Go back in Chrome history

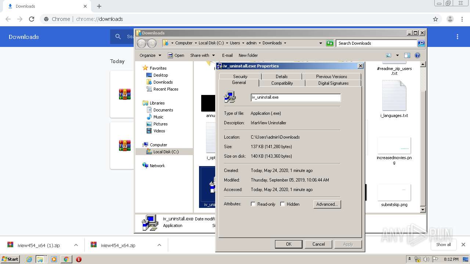tap(8, 19)
